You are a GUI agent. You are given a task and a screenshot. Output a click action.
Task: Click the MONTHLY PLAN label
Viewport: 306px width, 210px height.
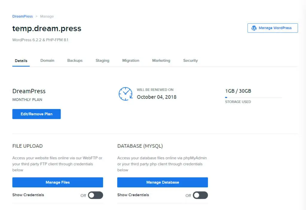point(27,99)
